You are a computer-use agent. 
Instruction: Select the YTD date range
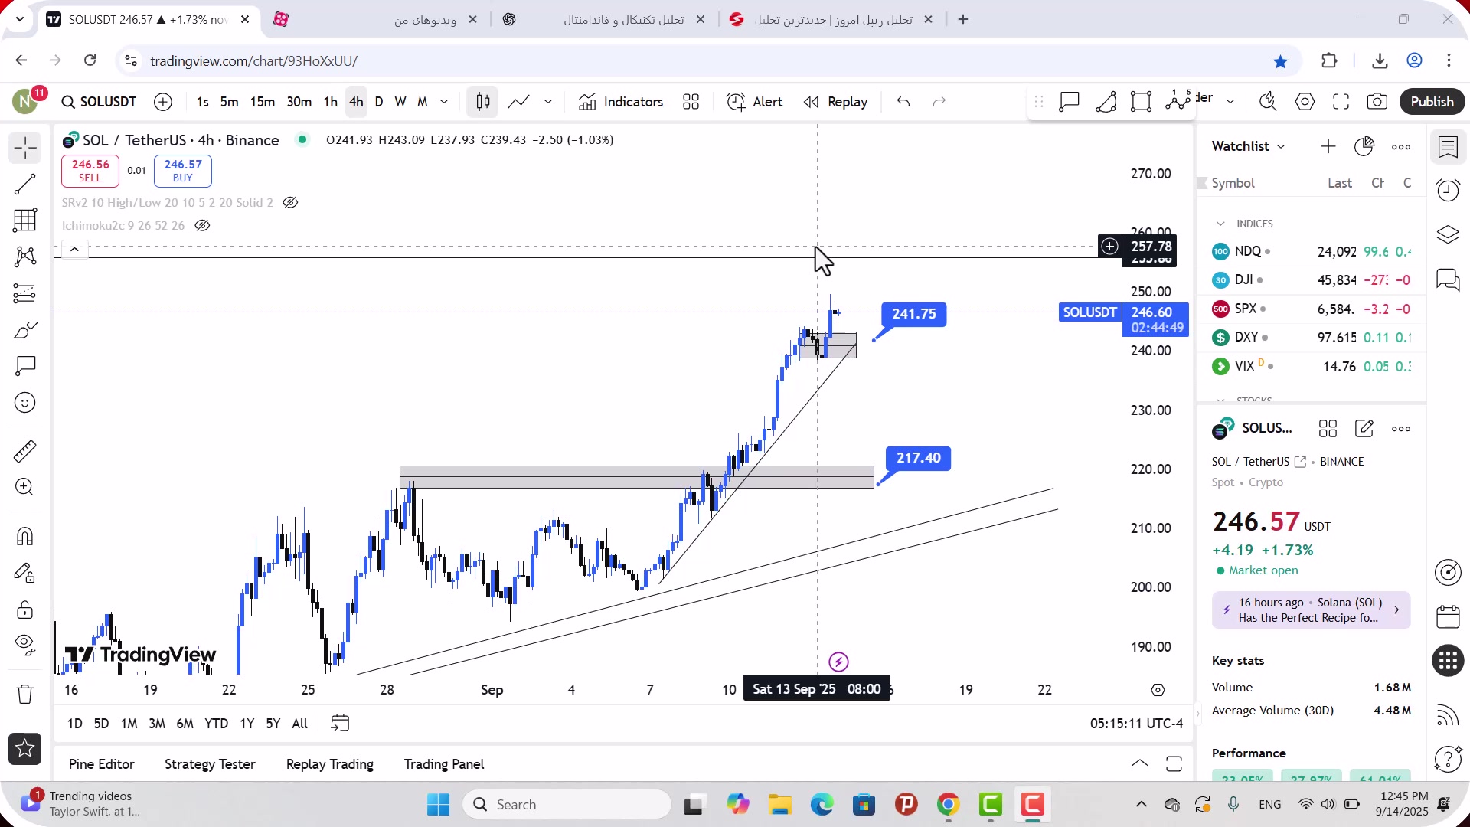coord(216,724)
